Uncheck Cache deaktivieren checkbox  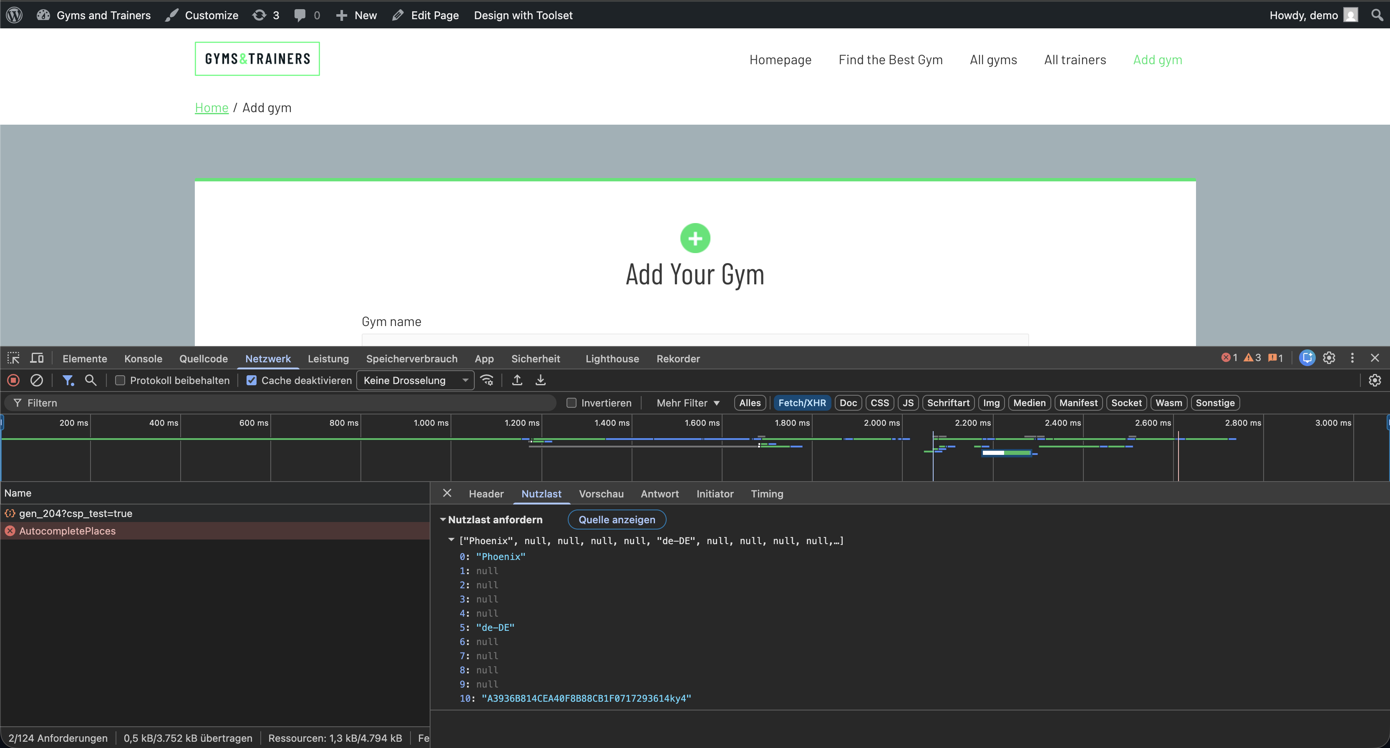pyautogui.click(x=252, y=380)
